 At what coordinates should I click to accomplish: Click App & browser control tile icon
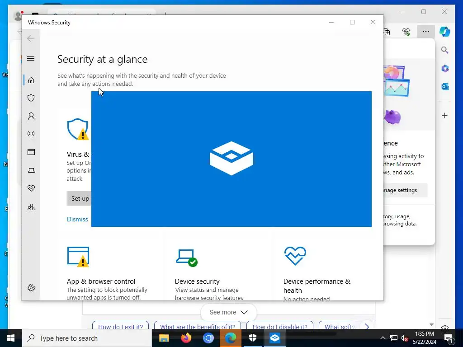click(x=78, y=257)
